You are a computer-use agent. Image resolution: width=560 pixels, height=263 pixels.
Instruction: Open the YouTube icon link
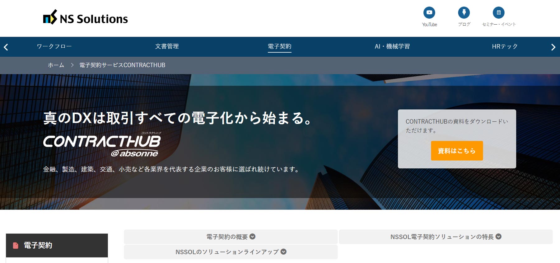pos(429,12)
